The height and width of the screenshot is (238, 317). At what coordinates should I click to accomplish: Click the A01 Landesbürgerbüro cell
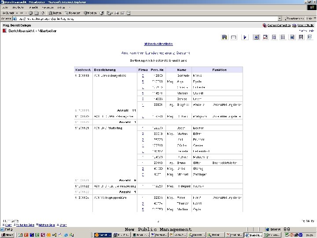tap(110, 76)
